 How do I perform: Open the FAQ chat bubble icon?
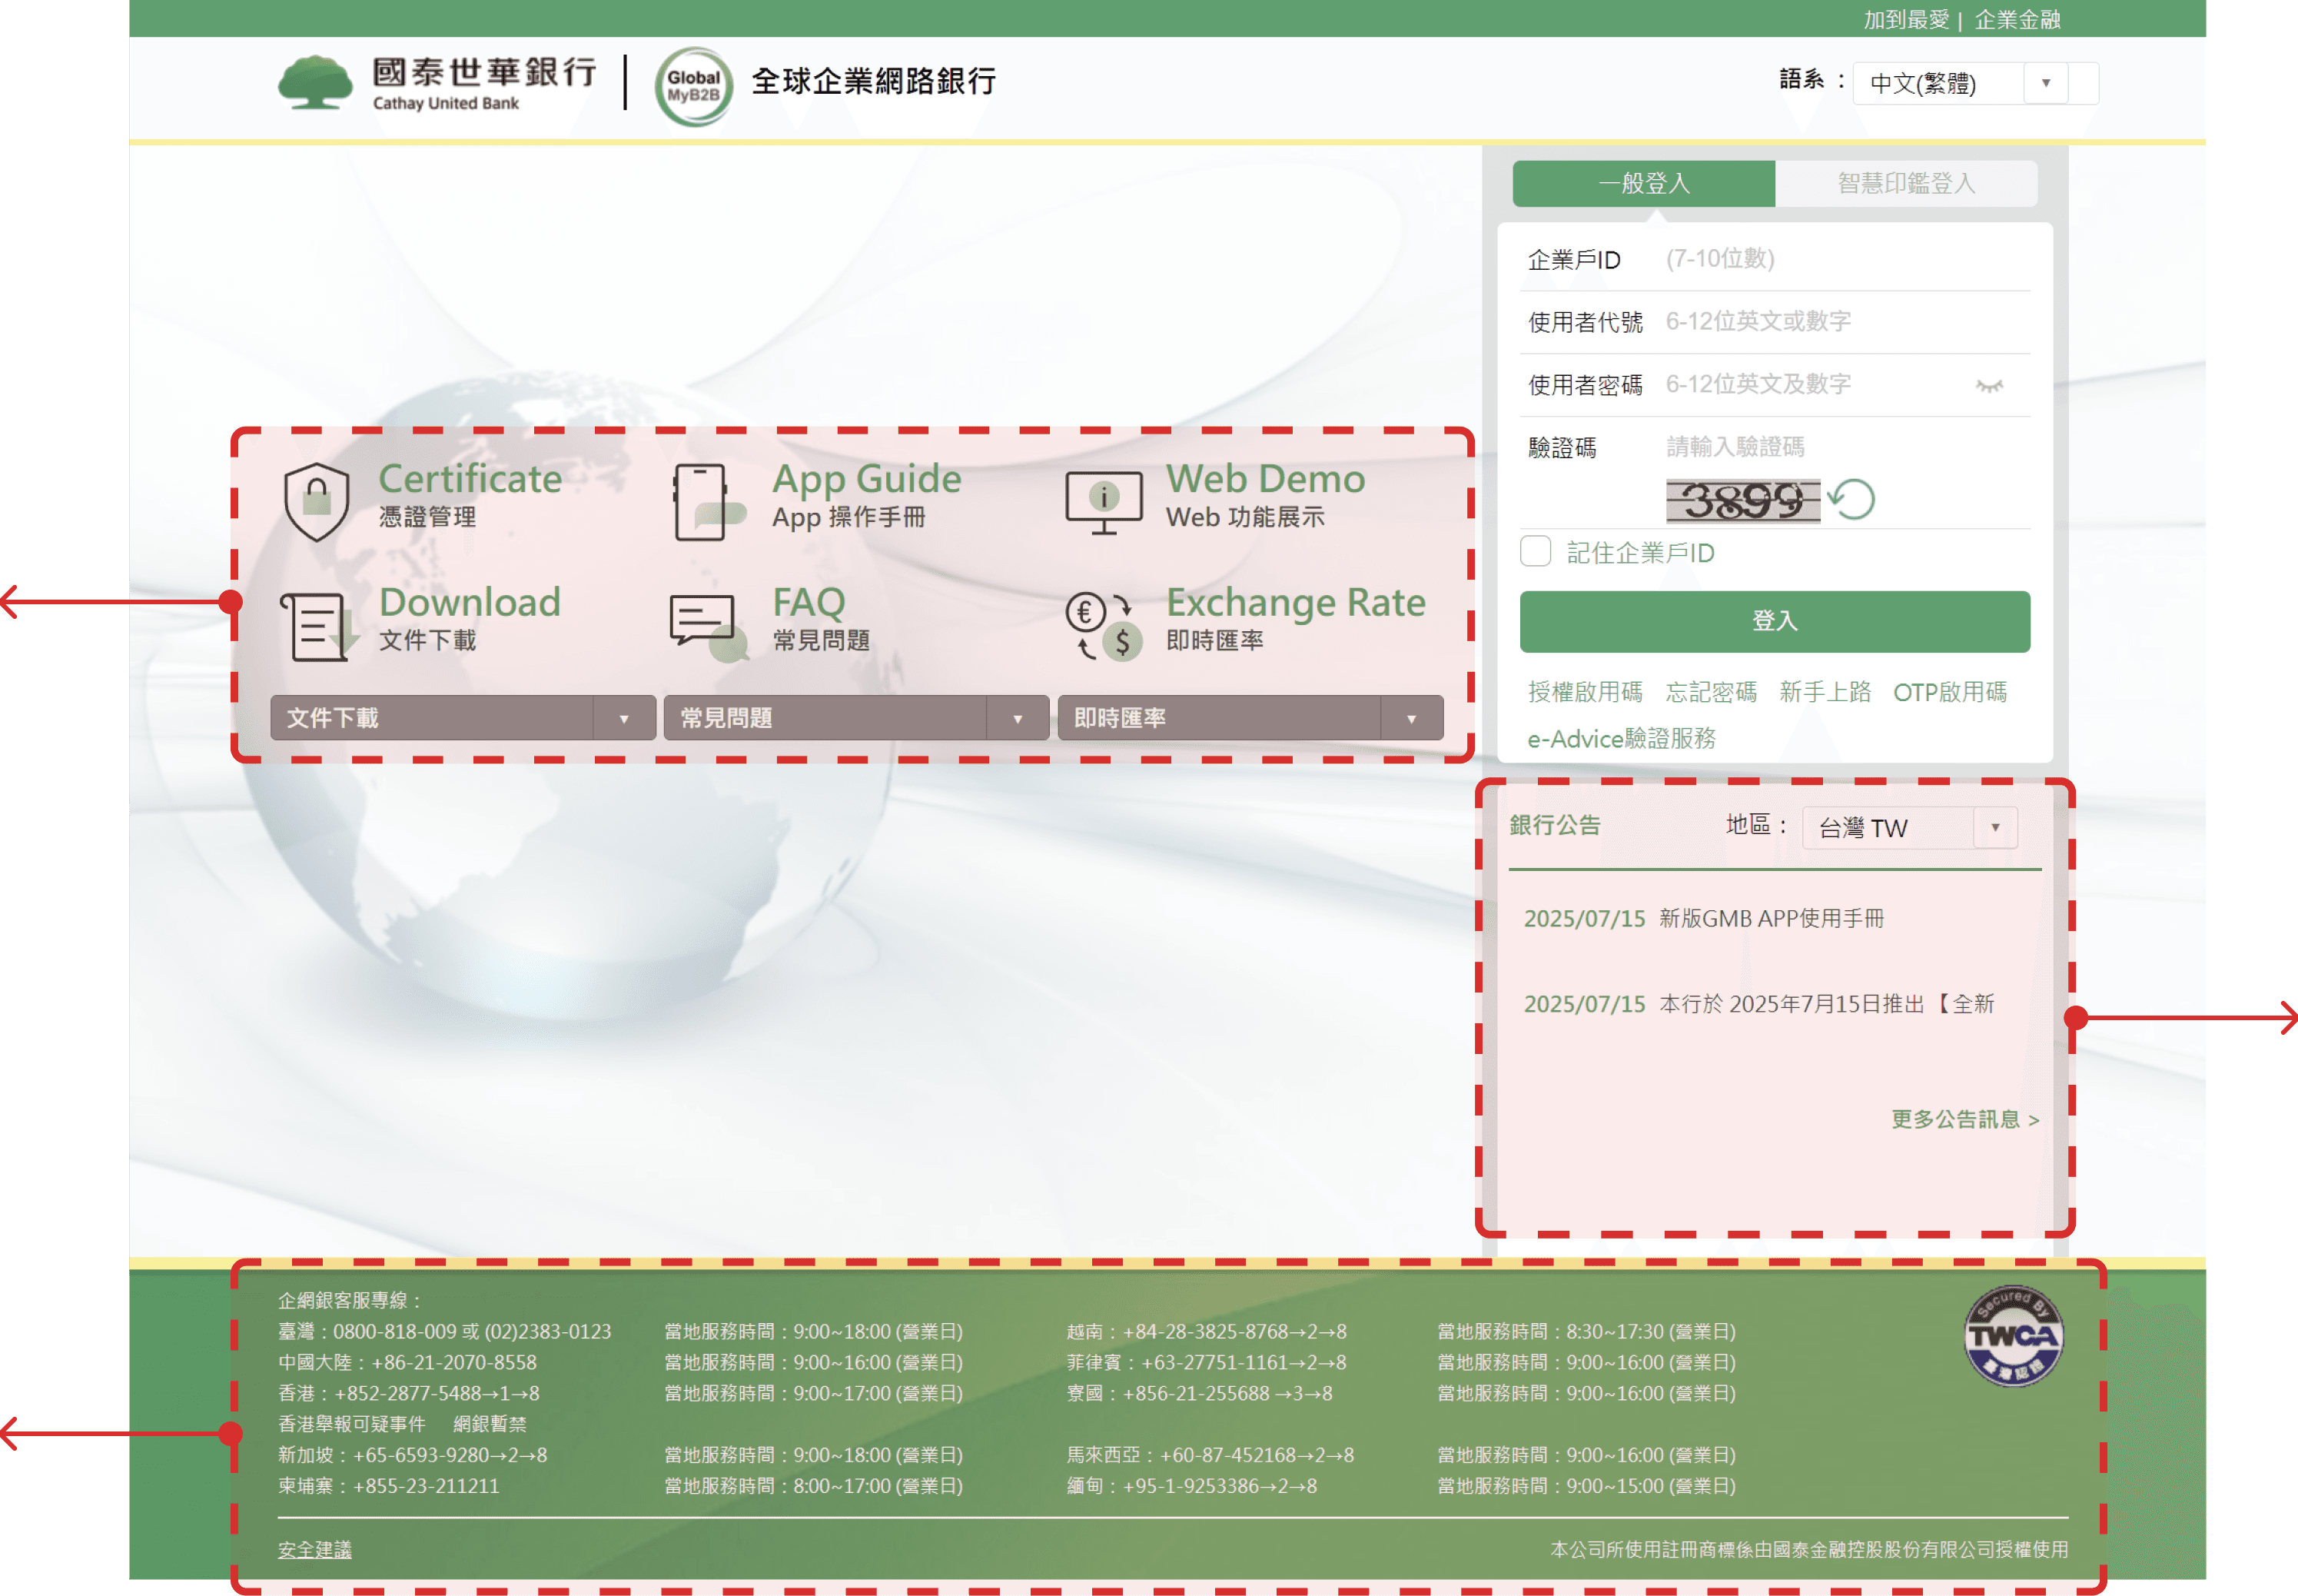[x=706, y=626]
